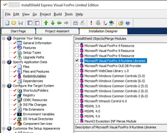This screenshot has width=167, height=133.
Task: Click the ODBC Resources icon in tree
Action: pos(19,100)
